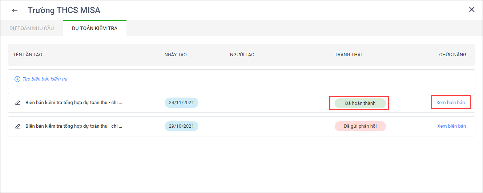Click the Đã hoàn thành status badge
The height and width of the screenshot is (193, 483).
[360, 103]
